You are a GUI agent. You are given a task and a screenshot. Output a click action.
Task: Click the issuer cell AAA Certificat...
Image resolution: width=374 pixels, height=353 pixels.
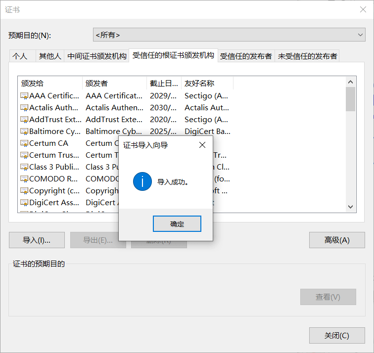114,96
